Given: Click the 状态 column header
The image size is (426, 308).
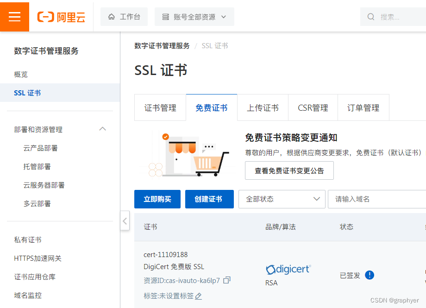Looking at the screenshot, I should 347,227.
